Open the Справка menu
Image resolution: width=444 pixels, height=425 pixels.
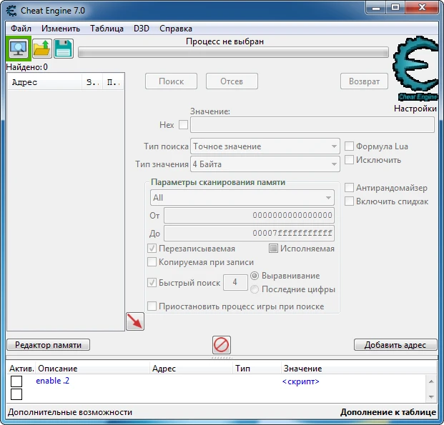coord(176,29)
